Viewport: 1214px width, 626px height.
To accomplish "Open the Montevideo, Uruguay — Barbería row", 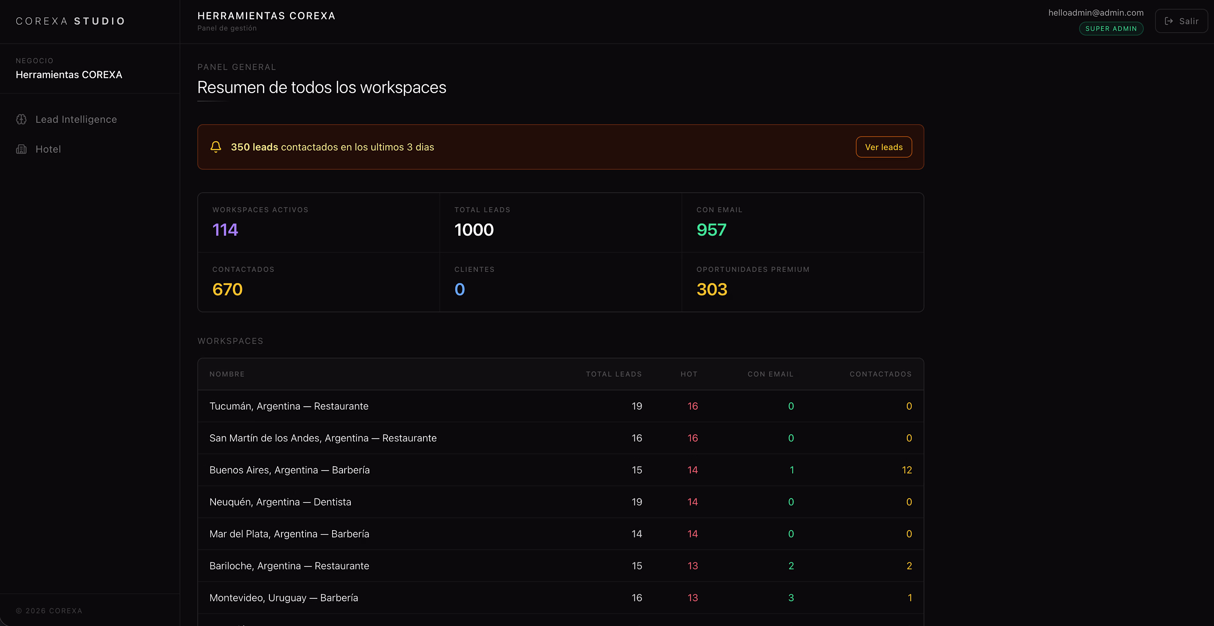I will [x=284, y=598].
